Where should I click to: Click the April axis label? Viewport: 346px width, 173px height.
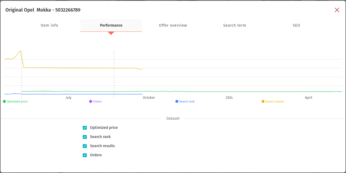point(309,98)
